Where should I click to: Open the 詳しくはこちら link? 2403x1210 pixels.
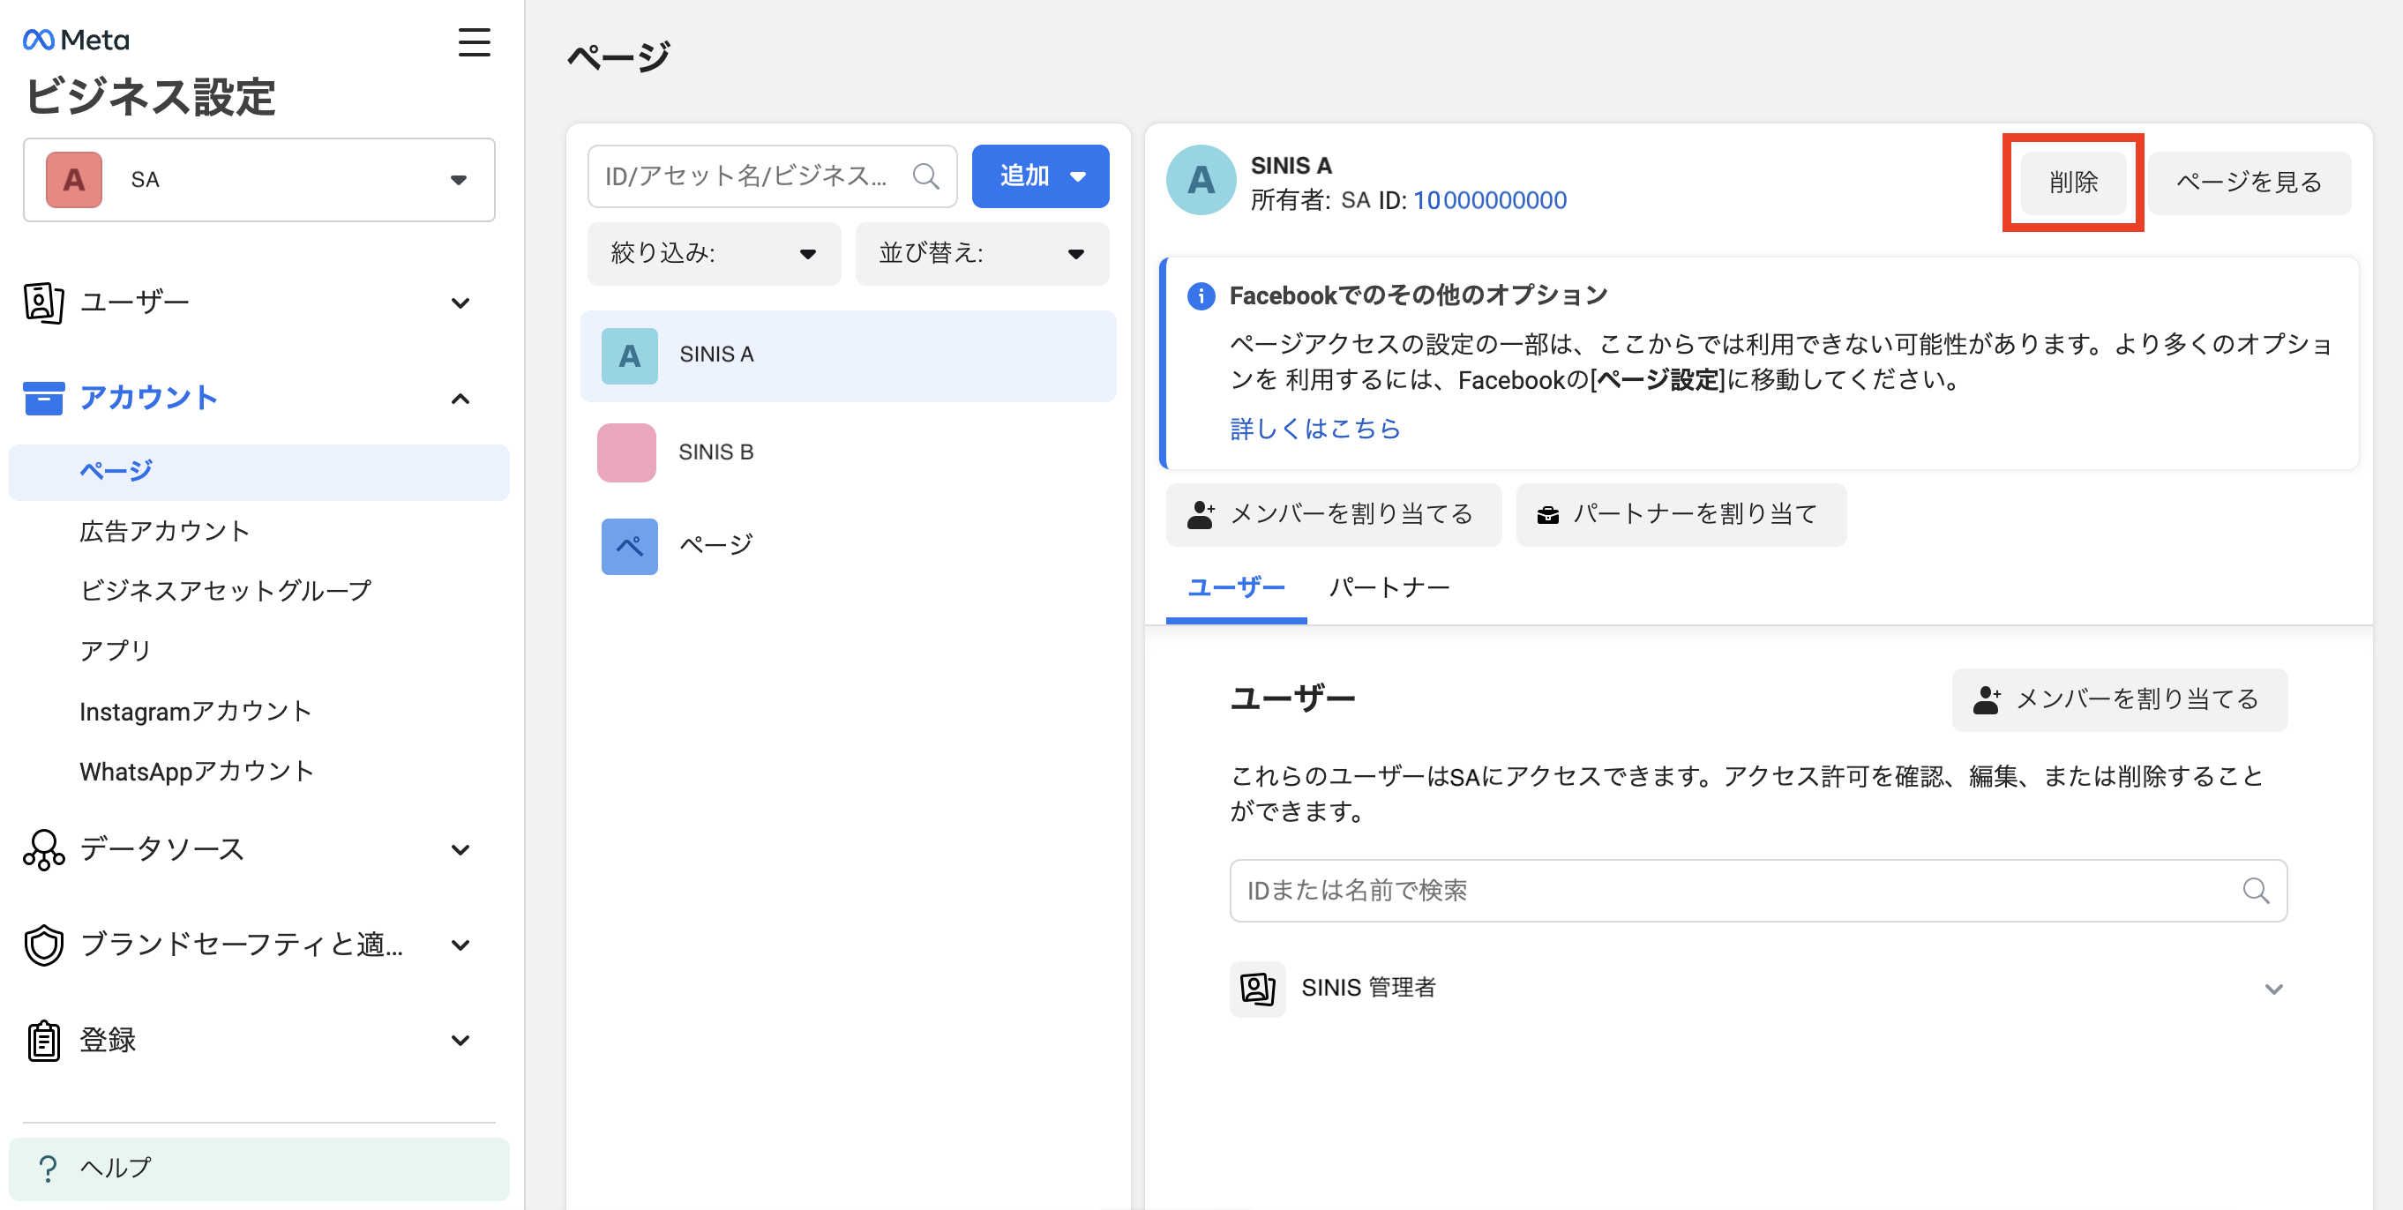tap(1314, 429)
